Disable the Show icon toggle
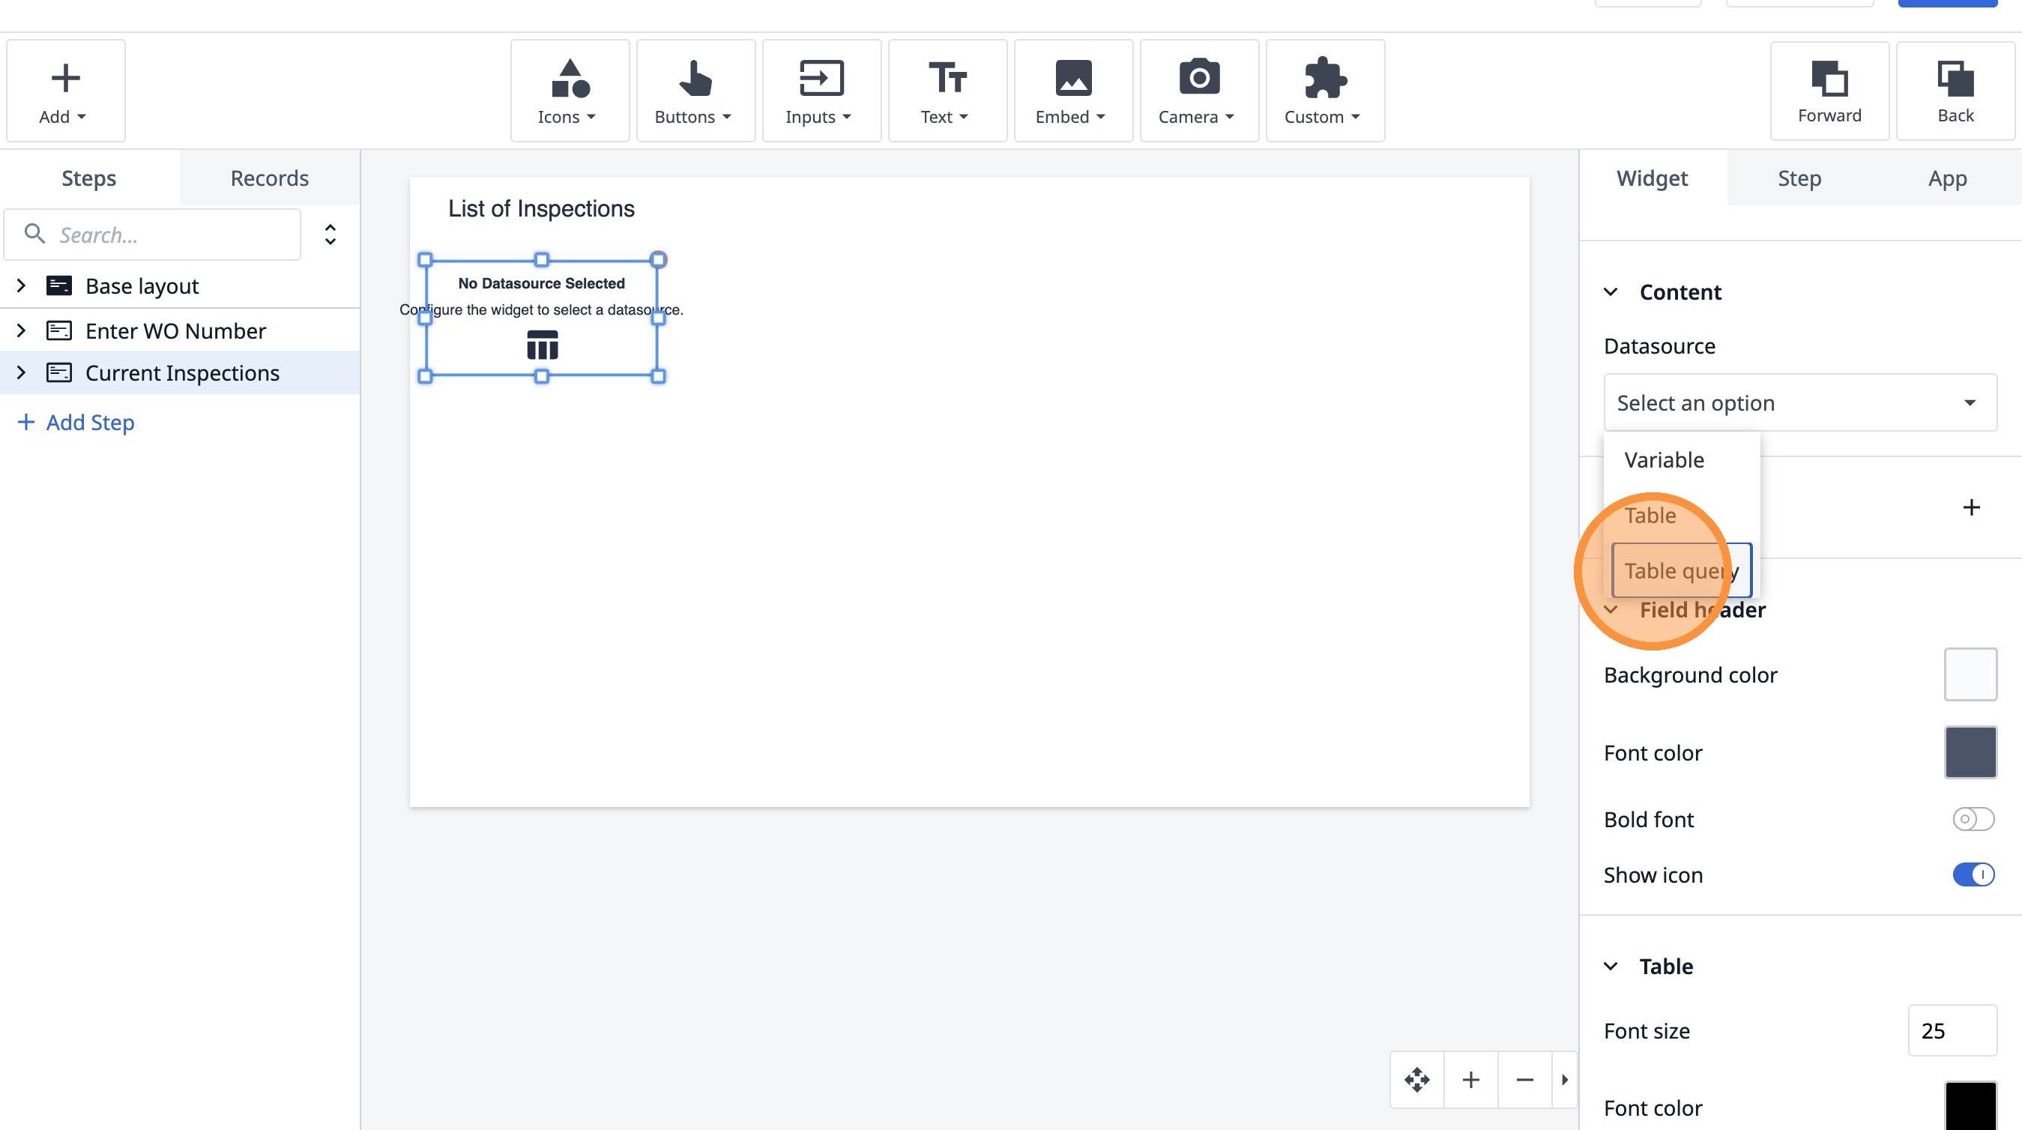2022x1130 pixels. (x=1973, y=874)
